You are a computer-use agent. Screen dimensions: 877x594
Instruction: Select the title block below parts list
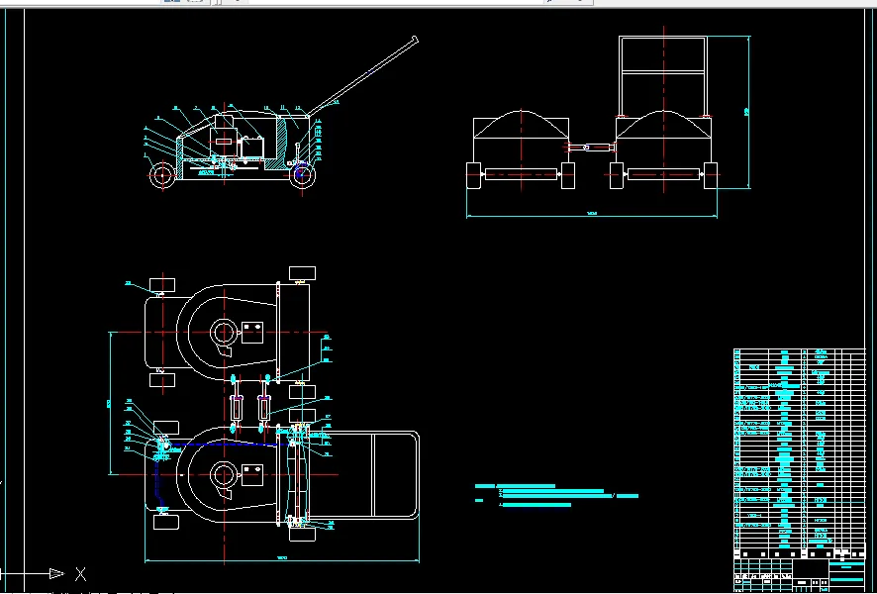pyautogui.click(x=799, y=575)
